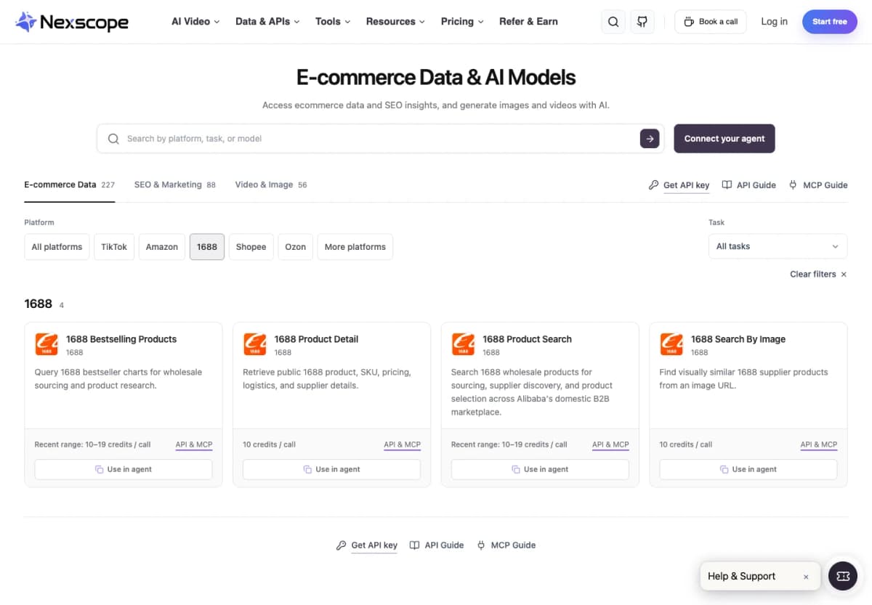The height and width of the screenshot is (605, 872).
Task: Click Start free button
Action: [829, 22]
